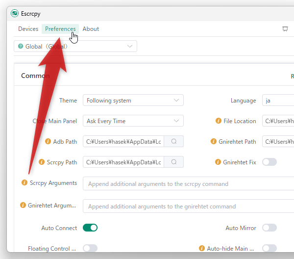
Task: Open the Theme dropdown
Action: [133, 101]
